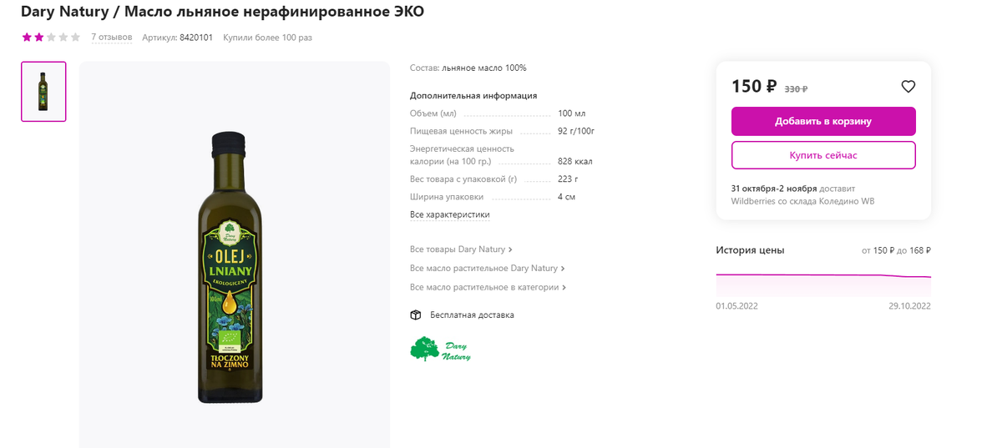
Task: Click 'Бесплатная доставка' text
Action: pyautogui.click(x=472, y=315)
